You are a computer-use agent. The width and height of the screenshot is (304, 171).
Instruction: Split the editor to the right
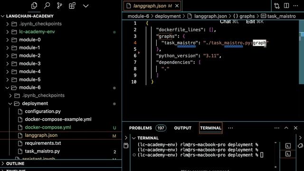286,6
